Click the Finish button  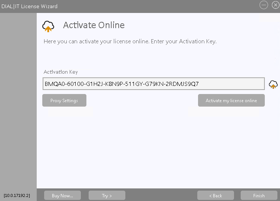tap(259, 195)
